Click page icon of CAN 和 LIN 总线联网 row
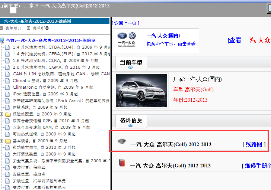The image size is (271, 190). click(7, 74)
